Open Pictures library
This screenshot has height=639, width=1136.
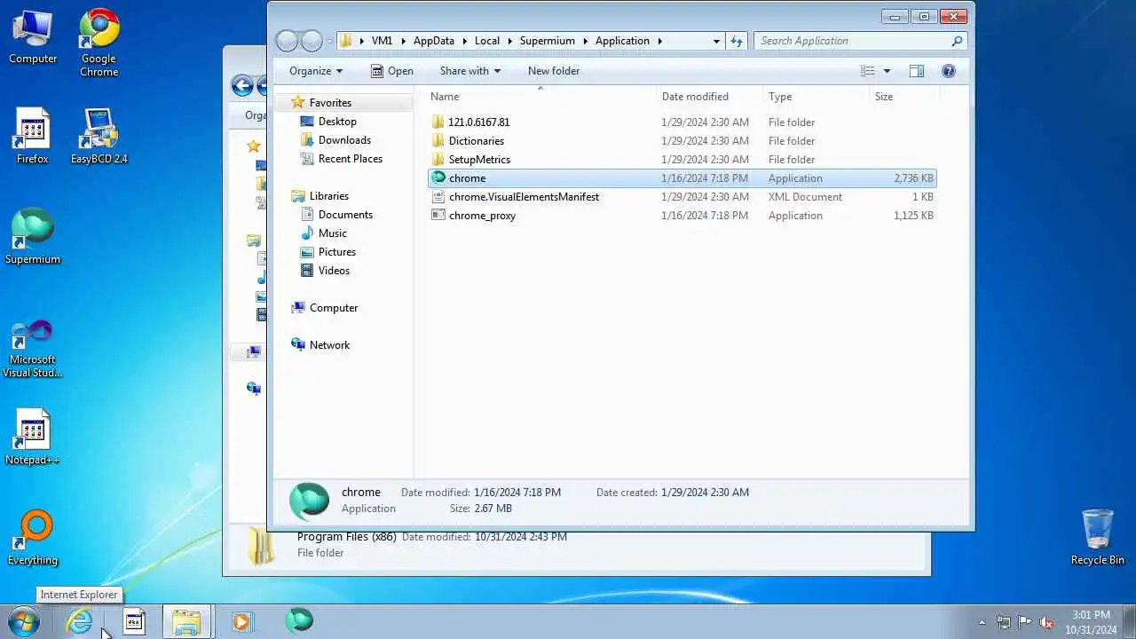tap(337, 252)
